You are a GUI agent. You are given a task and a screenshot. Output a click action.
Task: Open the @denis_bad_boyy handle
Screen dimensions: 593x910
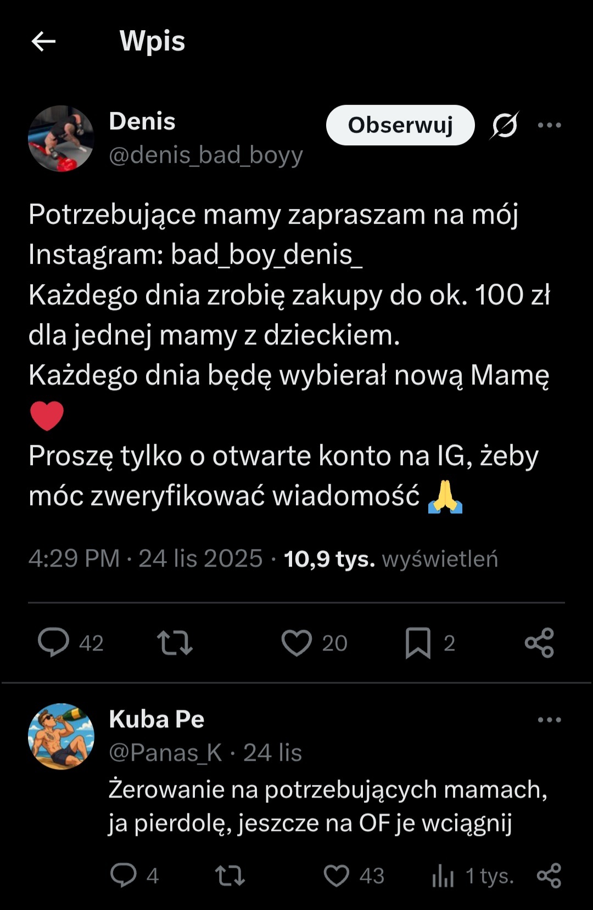[x=206, y=155]
